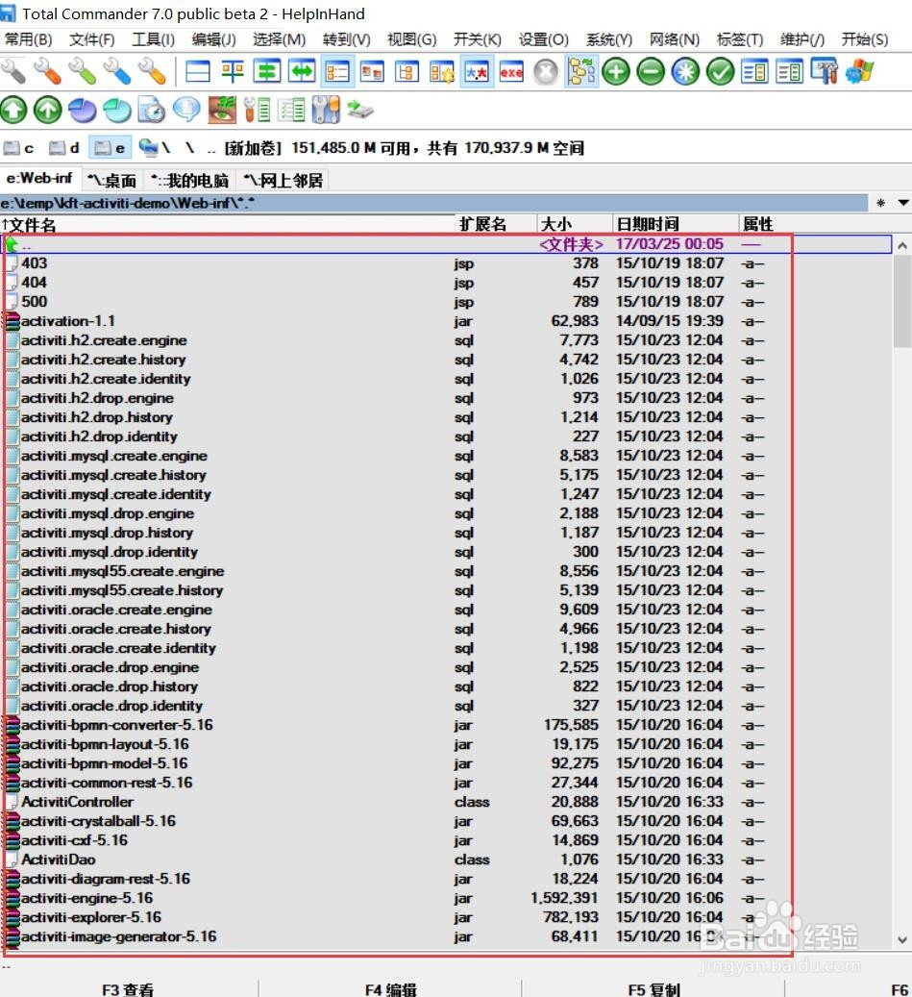Click the path bar e:\temp\kft-activiti-demo\Web-inf
The height and width of the screenshot is (997, 912).
434,203
